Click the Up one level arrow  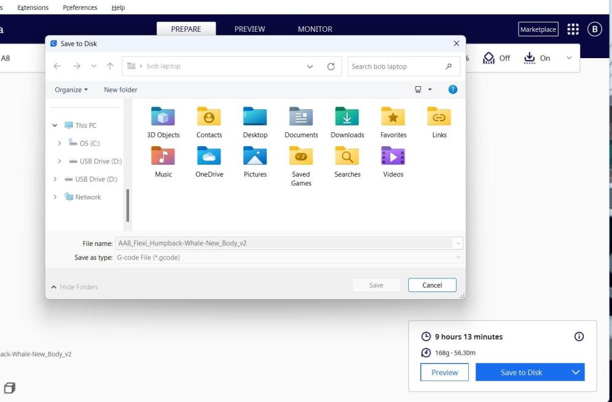click(x=110, y=67)
